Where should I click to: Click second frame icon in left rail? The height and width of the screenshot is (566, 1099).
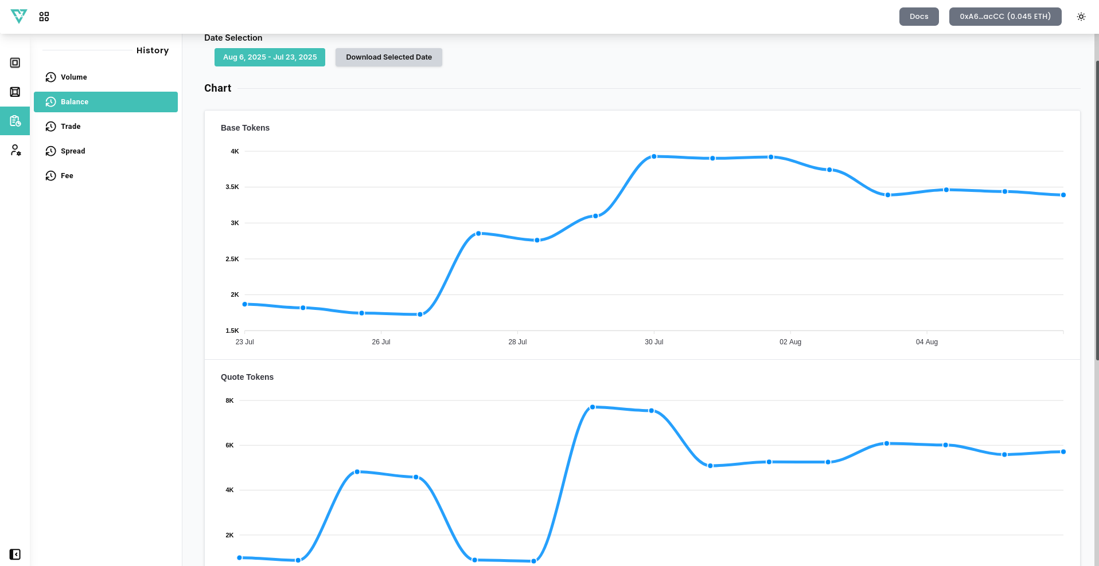[x=15, y=92]
